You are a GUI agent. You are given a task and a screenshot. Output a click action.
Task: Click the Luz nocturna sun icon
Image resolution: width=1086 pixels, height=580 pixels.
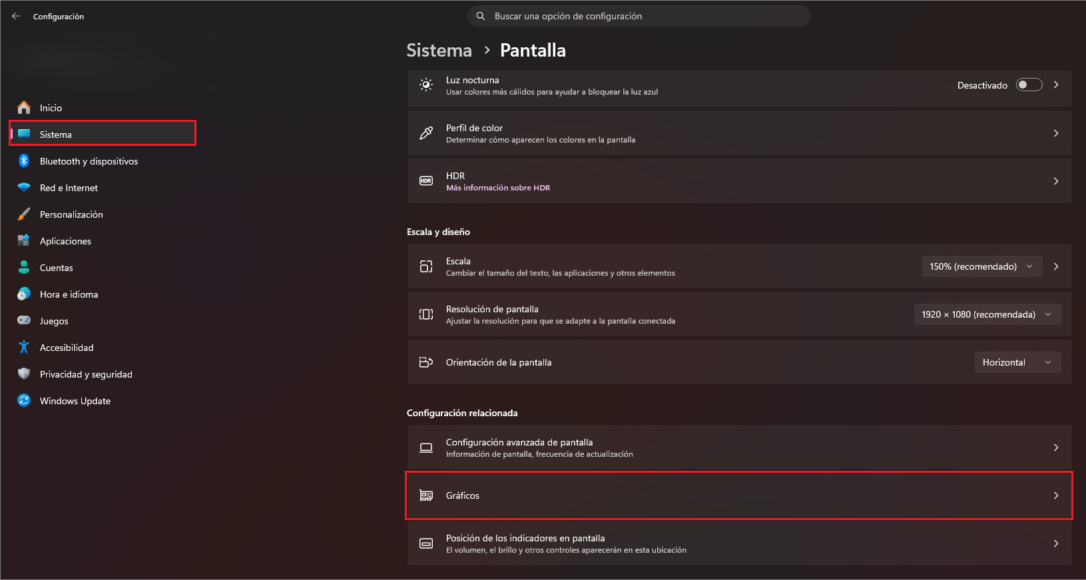[426, 85]
